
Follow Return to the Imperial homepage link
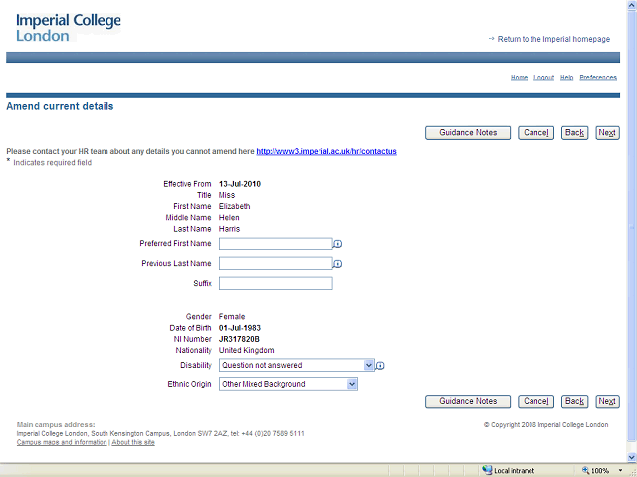[553, 39]
